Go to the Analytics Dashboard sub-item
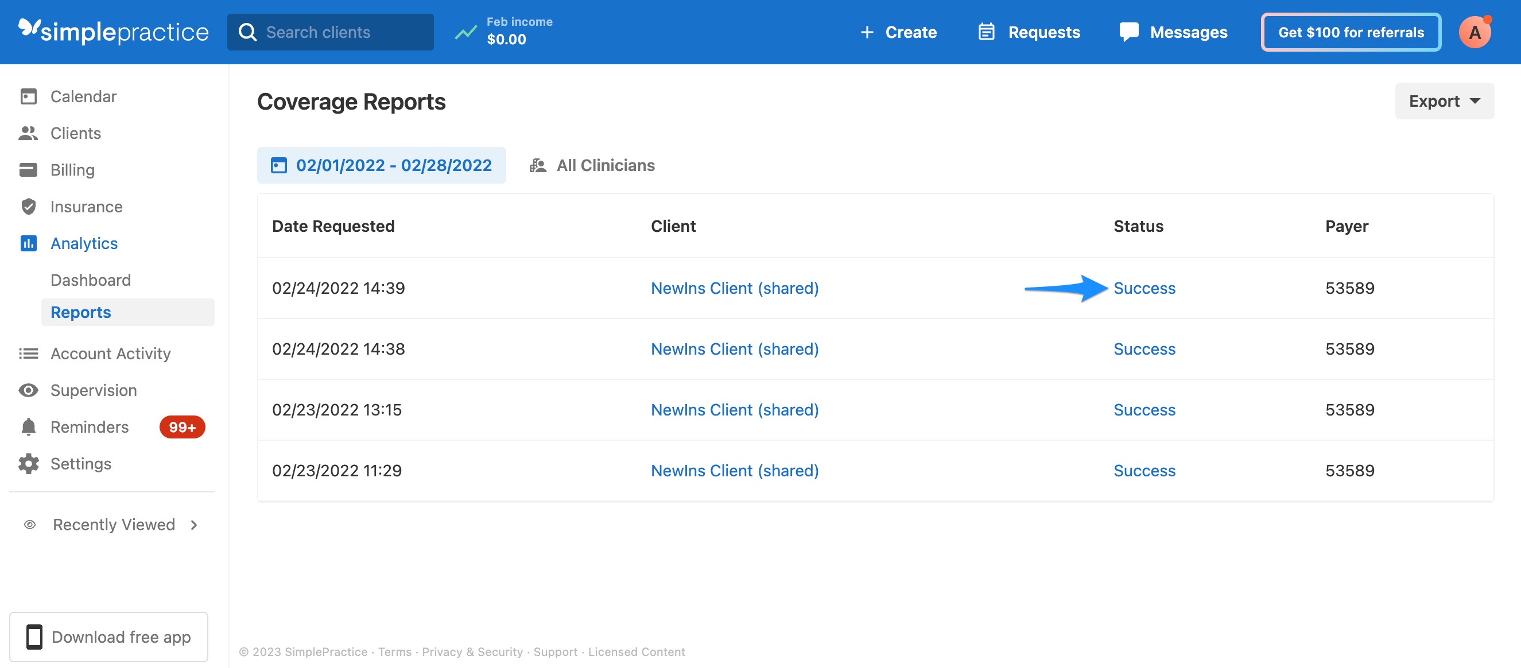1521x668 pixels. click(x=90, y=280)
